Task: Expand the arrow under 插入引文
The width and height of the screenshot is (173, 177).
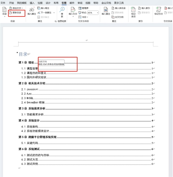Action: click(x=73, y=17)
